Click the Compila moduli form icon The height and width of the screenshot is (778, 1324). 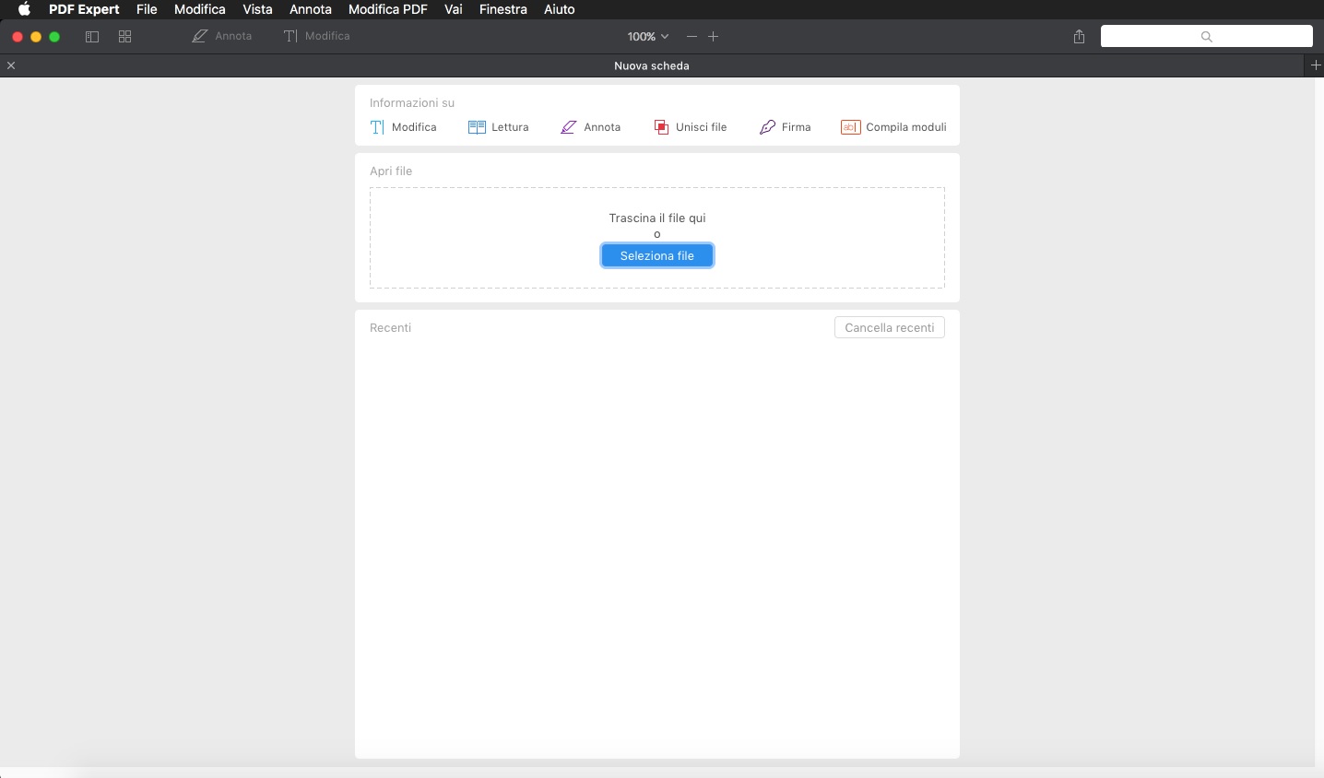(x=851, y=127)
